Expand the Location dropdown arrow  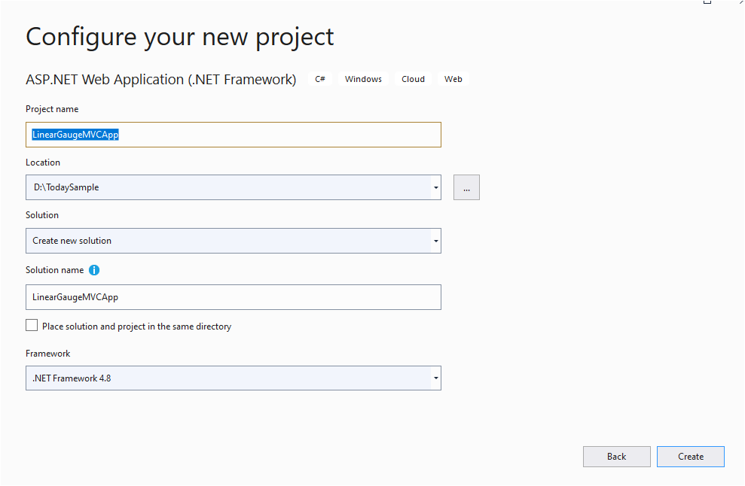point(435,187)
